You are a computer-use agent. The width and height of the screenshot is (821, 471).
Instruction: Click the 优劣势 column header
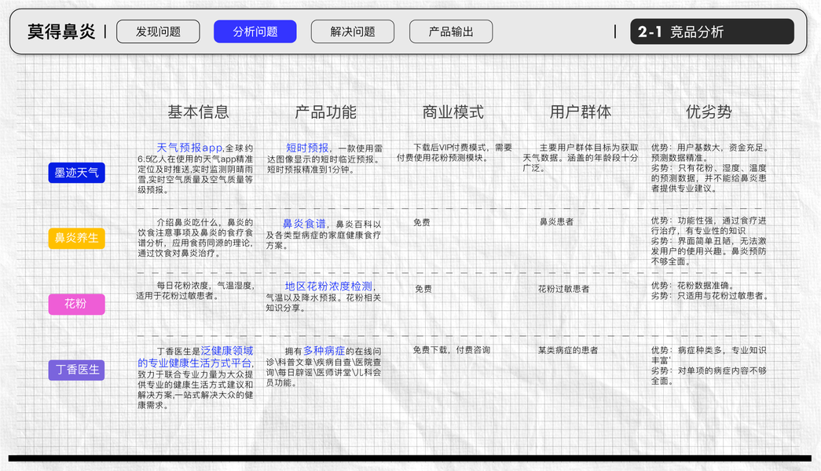click(x=709, y=111)
